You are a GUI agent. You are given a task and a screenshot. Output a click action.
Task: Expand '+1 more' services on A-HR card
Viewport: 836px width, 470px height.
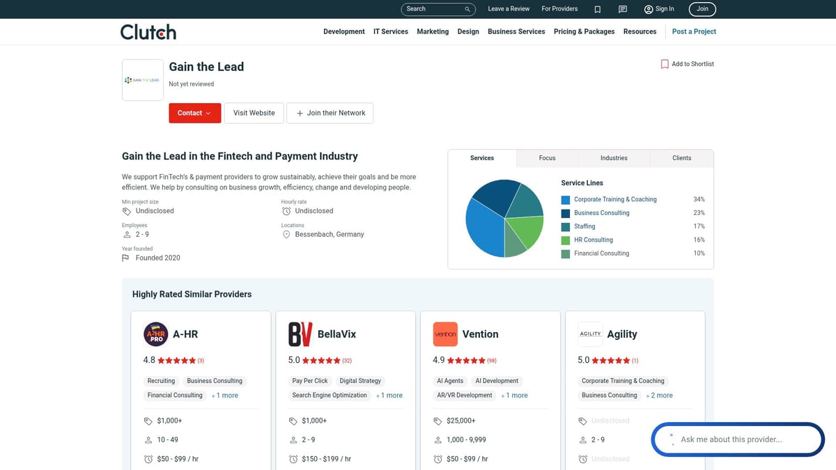tap(225, 395)
